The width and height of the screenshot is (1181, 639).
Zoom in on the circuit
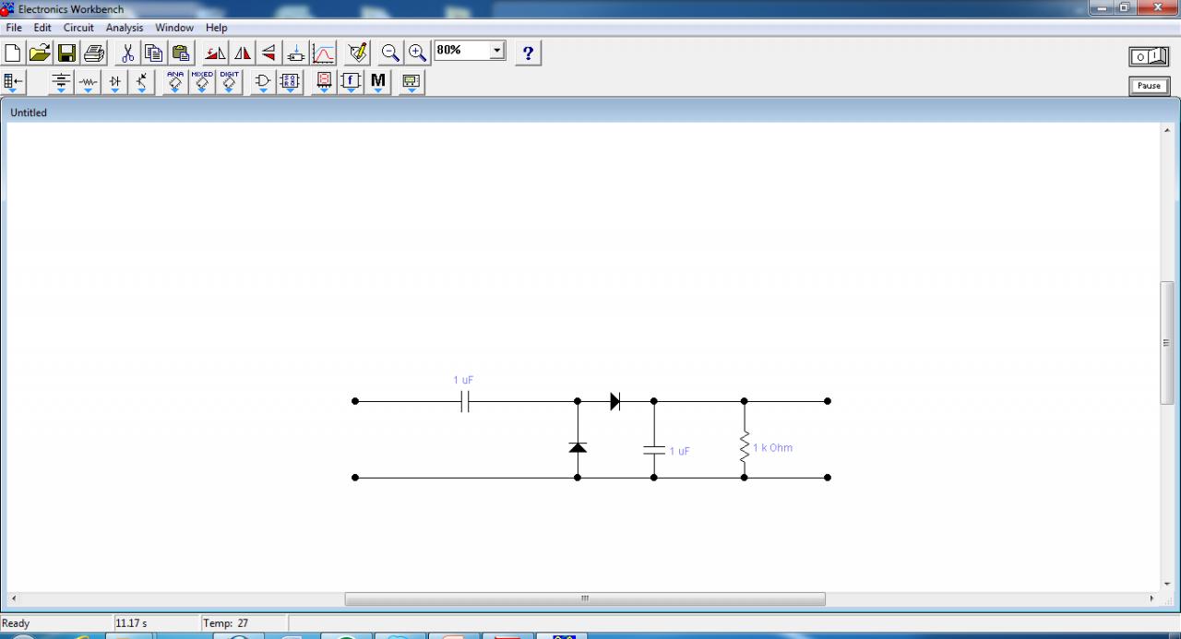pos(418,53)
